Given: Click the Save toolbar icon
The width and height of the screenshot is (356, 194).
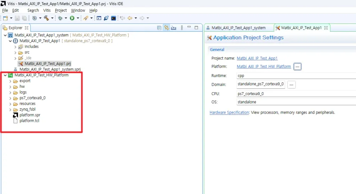Looking at the screenshot, I should pyautogui.click(x=17, y=18).
